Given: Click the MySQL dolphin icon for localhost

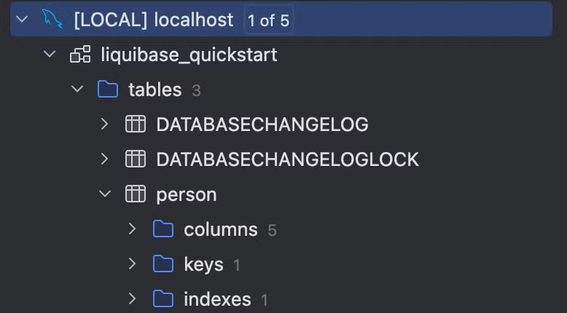Looking at the screenshot, I should 52,20.
